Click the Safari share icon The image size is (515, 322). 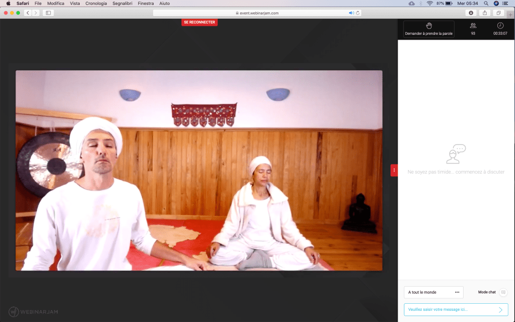tap(485, 13)
